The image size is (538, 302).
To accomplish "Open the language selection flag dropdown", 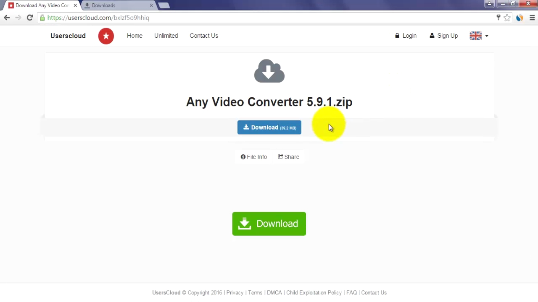I will [479, 36].
